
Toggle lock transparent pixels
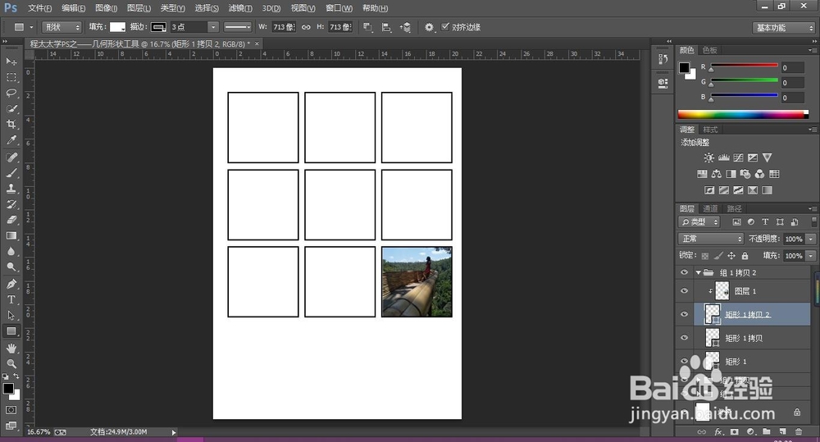[705, 256]
